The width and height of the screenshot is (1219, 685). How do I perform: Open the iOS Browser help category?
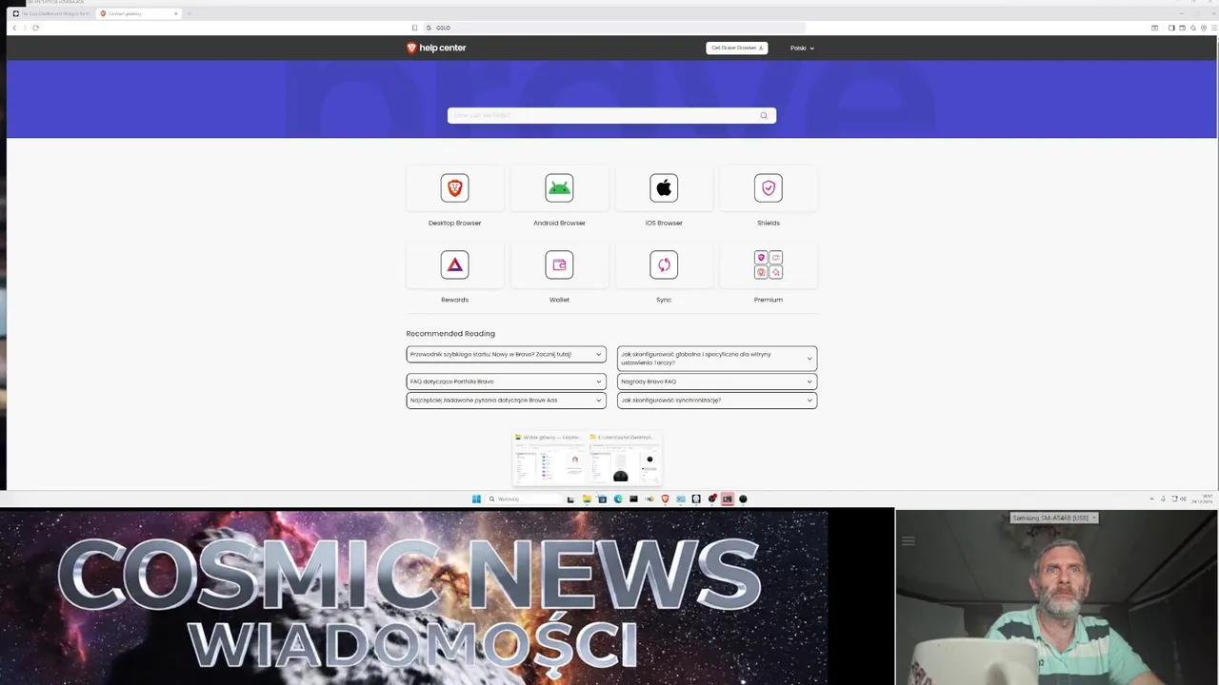(x=664, y=188)
